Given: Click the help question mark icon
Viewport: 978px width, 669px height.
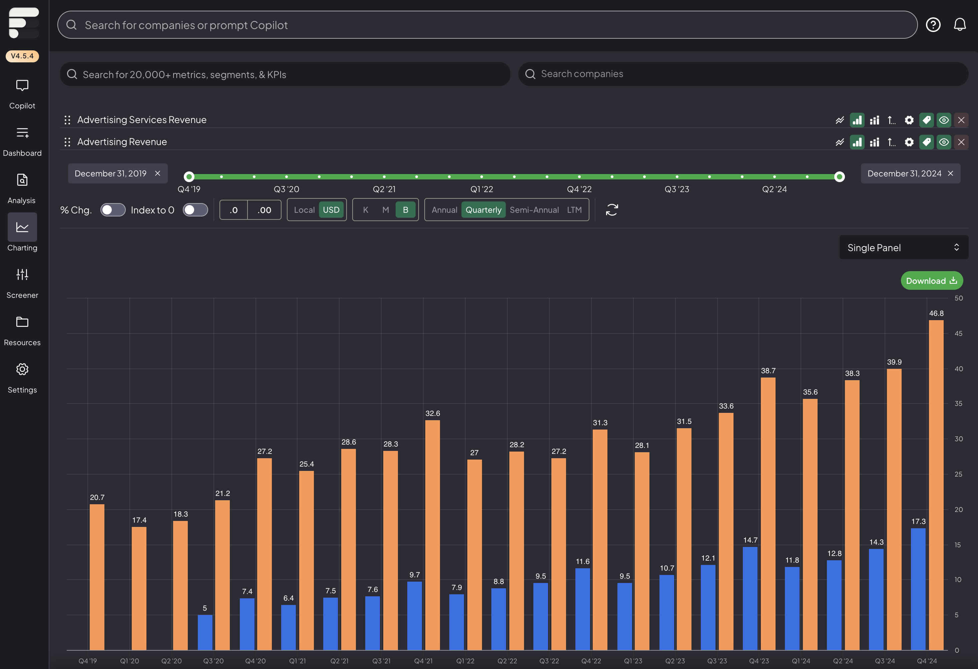Looking at the screenshot, I should point(933,25).
